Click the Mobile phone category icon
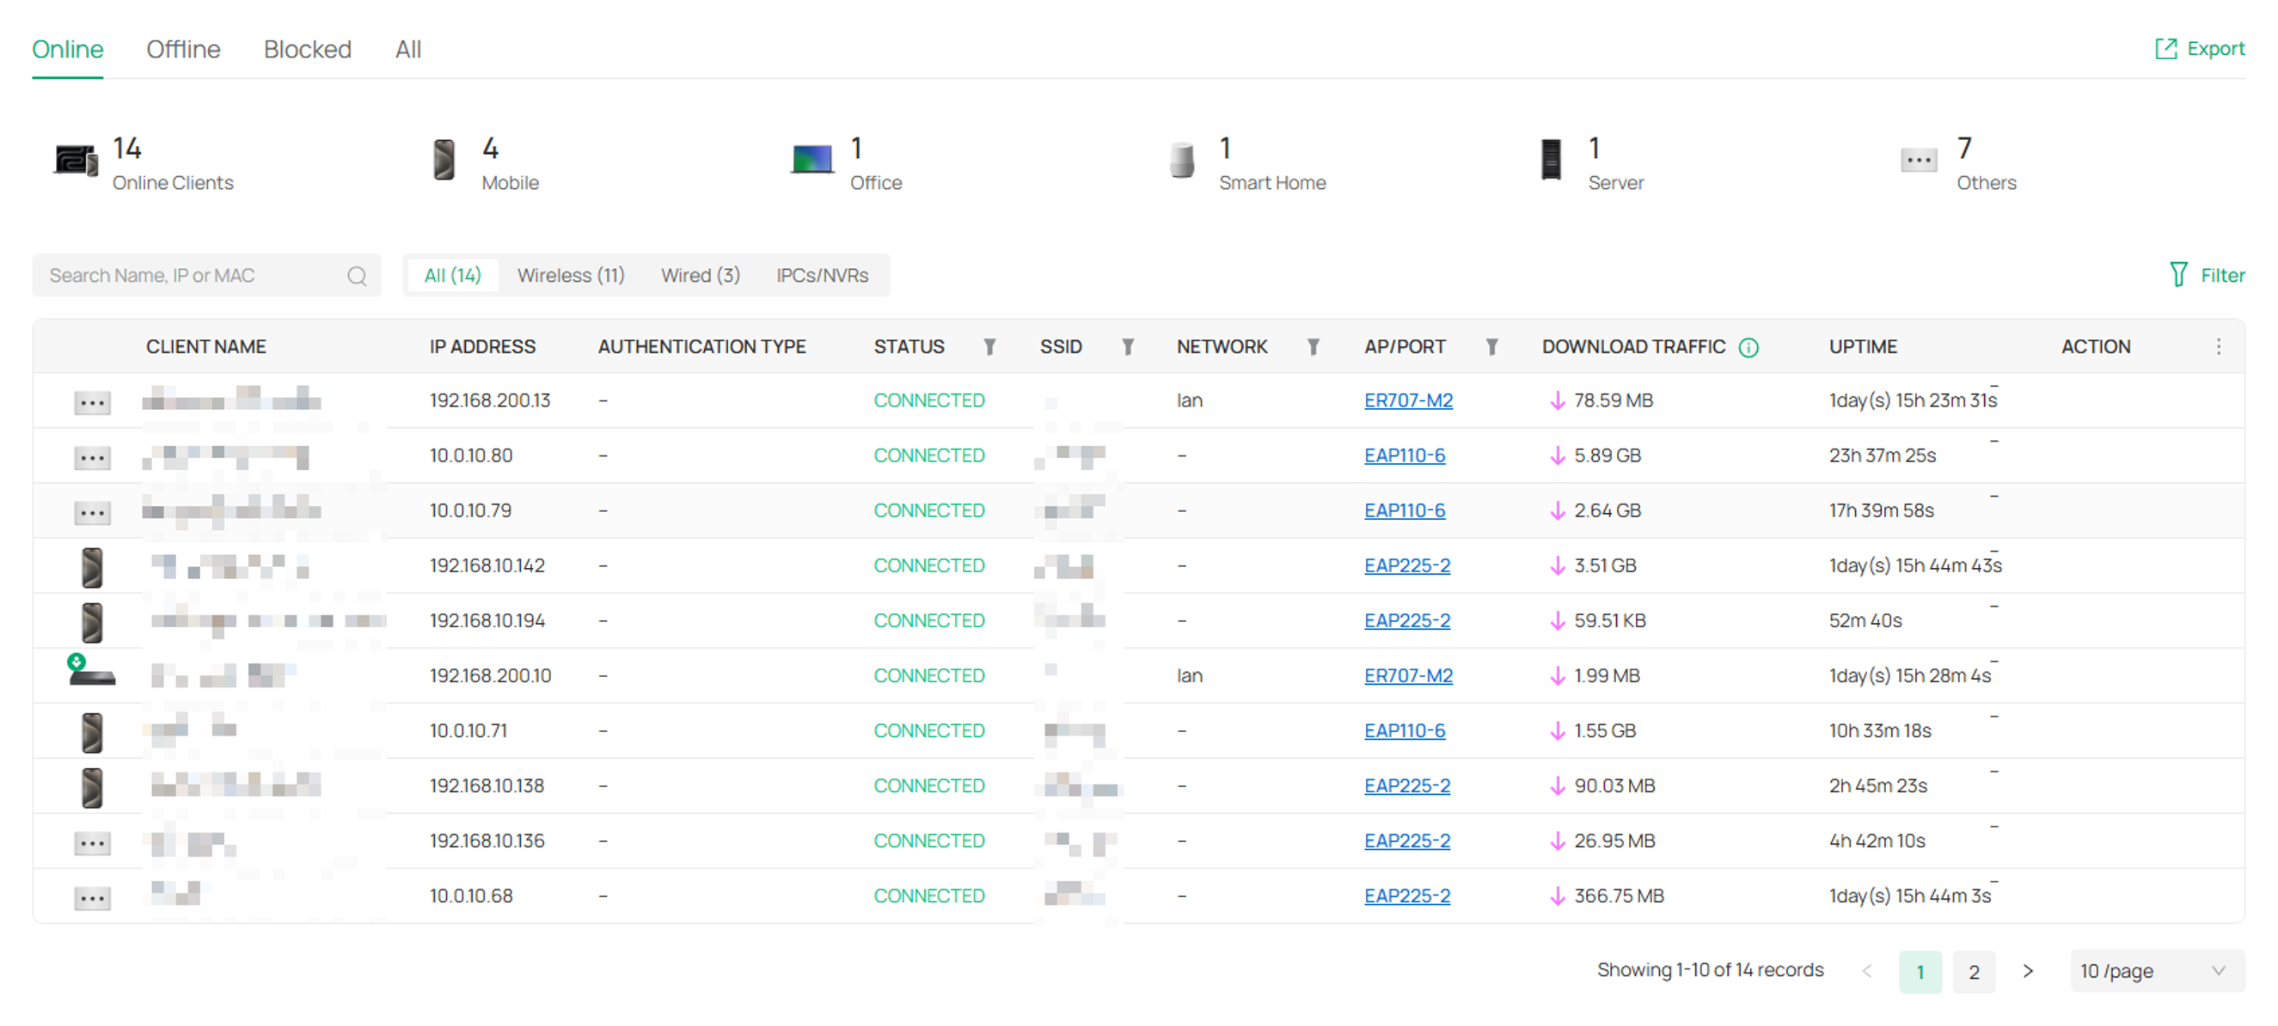Screen dimensions: 2278x1026 click(444, 160)
